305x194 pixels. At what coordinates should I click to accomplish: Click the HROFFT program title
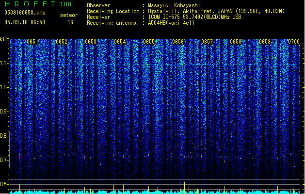30,4
